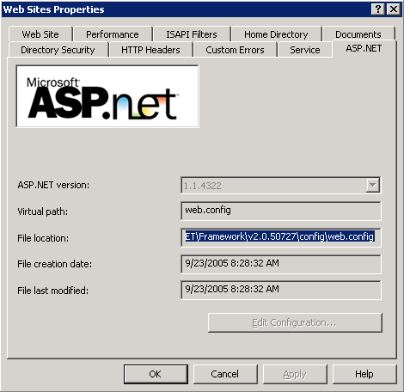404x392 pixels.
Task: Click the File last modified field
Action: pos(281,290)
